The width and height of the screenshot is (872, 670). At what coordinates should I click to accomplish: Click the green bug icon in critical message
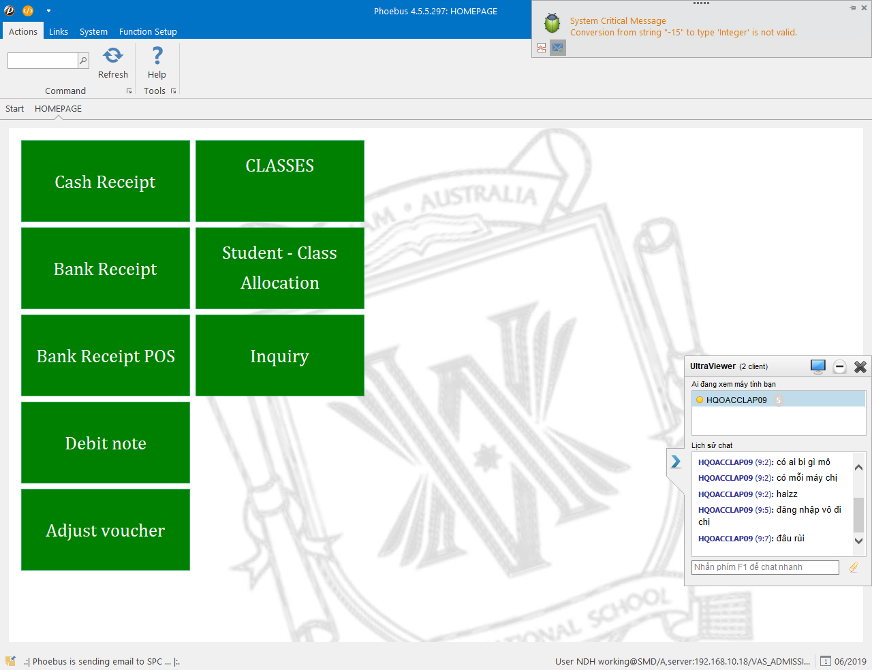tap(552, 23)
